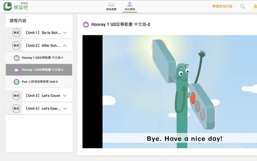Click completed video icon of 中文版-1
Screen dimensions: 257x161
(16, 58)
